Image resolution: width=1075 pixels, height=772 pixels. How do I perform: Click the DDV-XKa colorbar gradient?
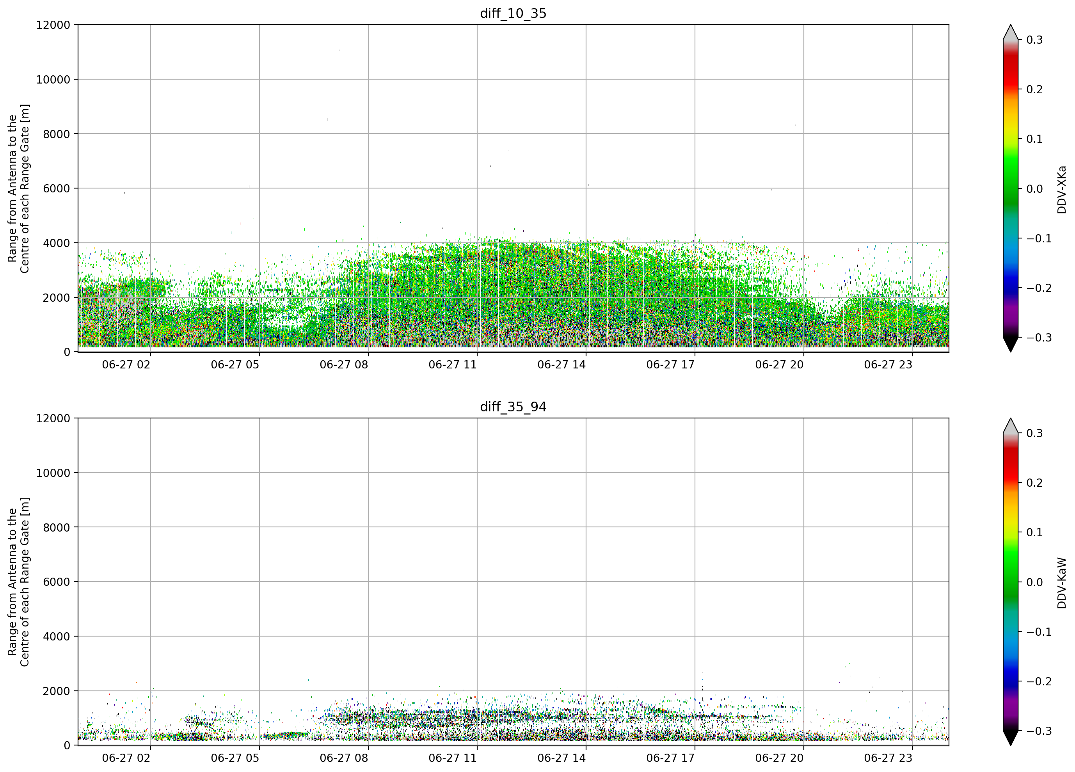[1011, 188]
